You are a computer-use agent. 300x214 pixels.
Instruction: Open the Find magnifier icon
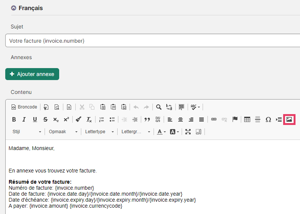point(158,107)
